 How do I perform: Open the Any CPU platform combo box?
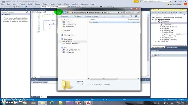pos(59,7)
